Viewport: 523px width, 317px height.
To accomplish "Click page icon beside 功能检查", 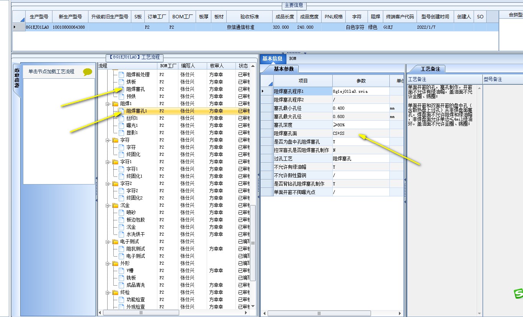I will (121, 299).
